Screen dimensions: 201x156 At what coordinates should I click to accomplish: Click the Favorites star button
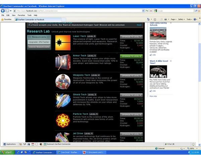point(6,19)
